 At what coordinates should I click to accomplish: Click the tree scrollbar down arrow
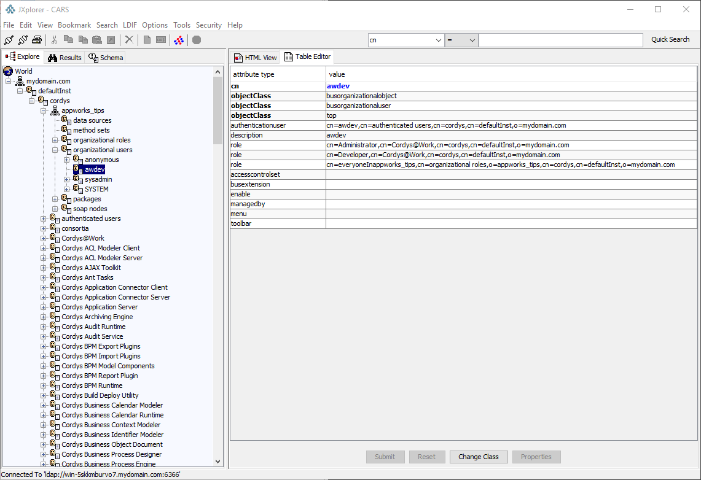[x=217, y=462]
